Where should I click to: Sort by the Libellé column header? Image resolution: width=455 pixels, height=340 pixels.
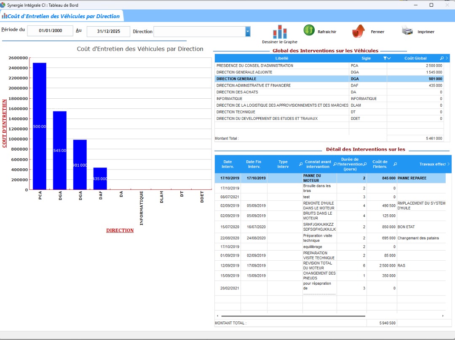(x=281, y=58)
